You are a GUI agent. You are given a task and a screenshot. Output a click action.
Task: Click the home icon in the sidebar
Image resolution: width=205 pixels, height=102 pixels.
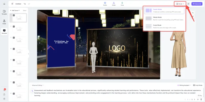coord(4,4)
